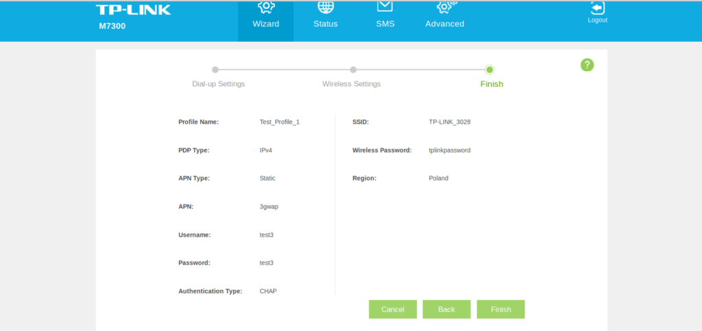Click the Logout text link
The image size is (702, 331).
(x=597, y=20)
